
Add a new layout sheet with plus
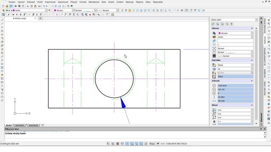tap(42, 125)
